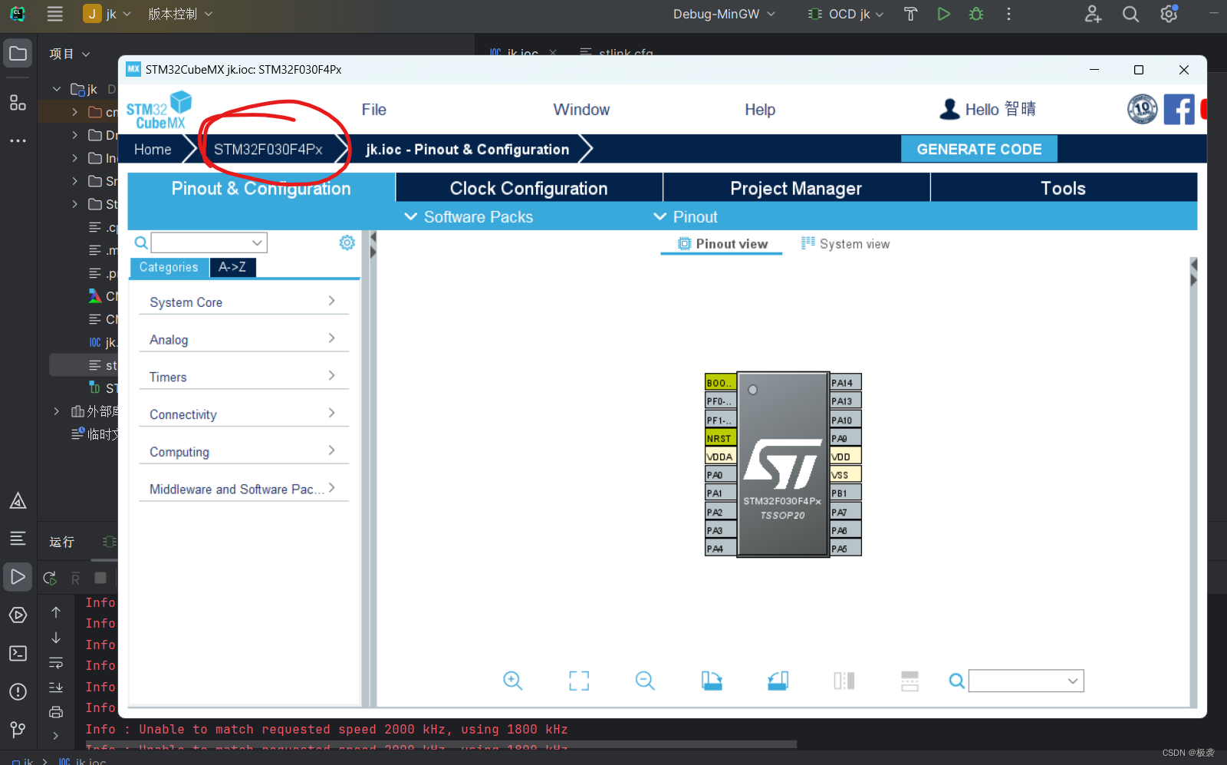Click the GENERATE CODE button

[979, 149]
